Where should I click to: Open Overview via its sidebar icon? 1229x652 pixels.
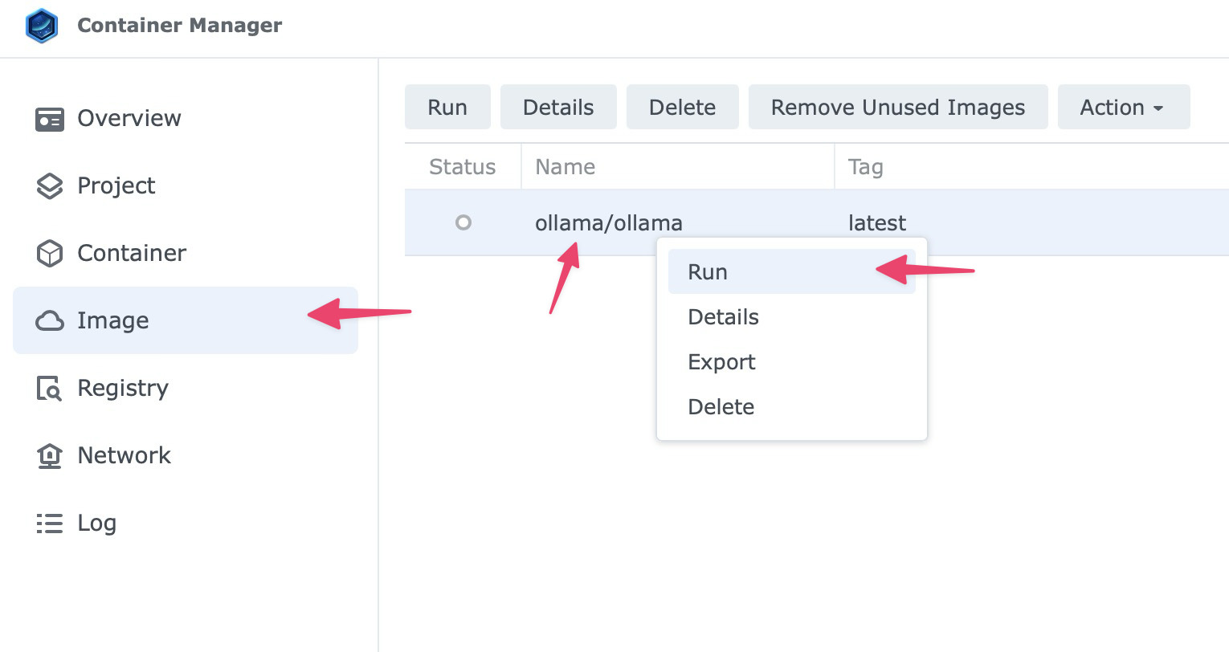coord(50,119)
